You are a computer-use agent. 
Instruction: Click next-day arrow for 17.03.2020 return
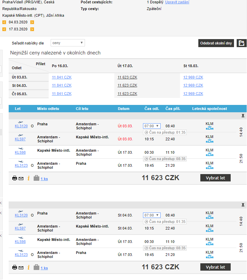[x=32, y=29]
